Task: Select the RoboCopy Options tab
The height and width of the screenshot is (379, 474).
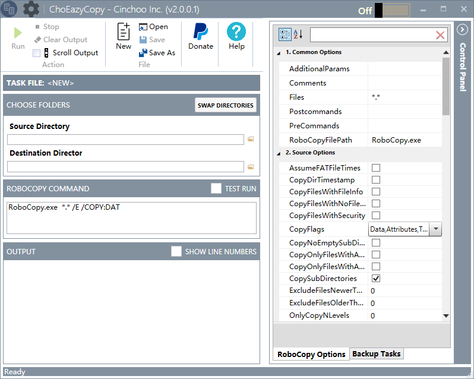Action: pyautogui.click(x=311, y=354)
